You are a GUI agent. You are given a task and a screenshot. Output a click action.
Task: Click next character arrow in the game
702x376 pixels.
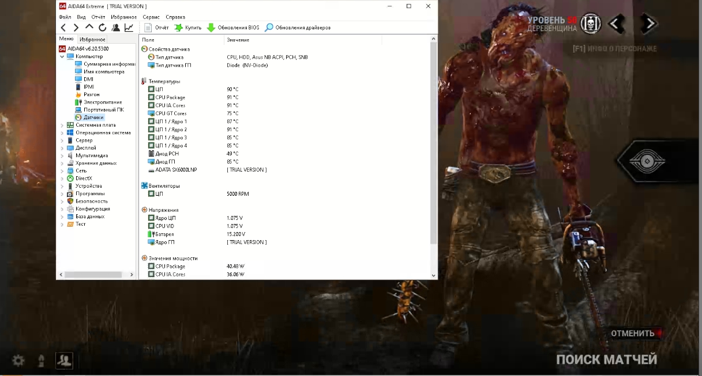coord(650,24)
